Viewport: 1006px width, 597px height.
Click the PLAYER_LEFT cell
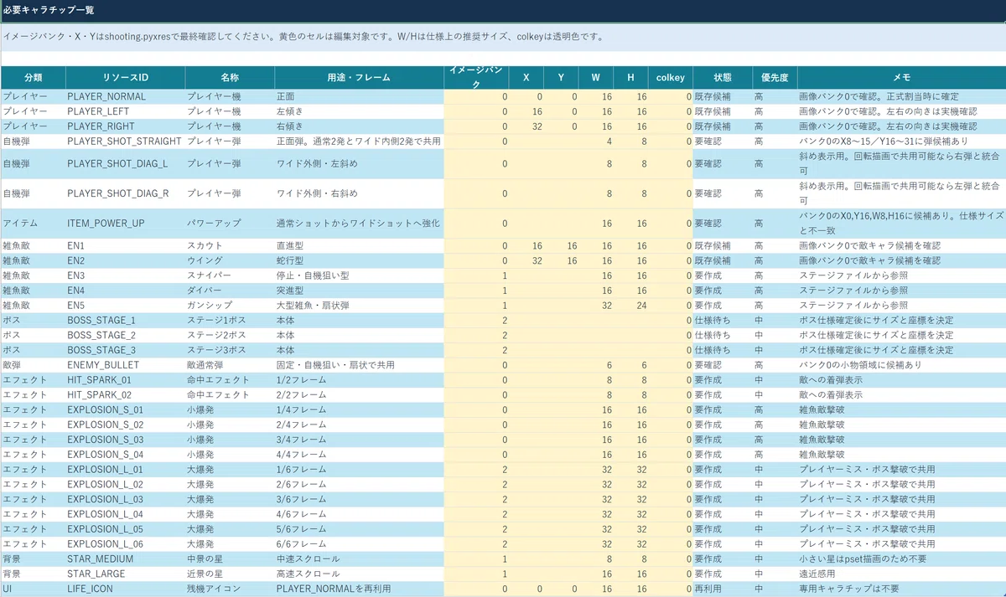pyautogui.click(x=125, y=111)
